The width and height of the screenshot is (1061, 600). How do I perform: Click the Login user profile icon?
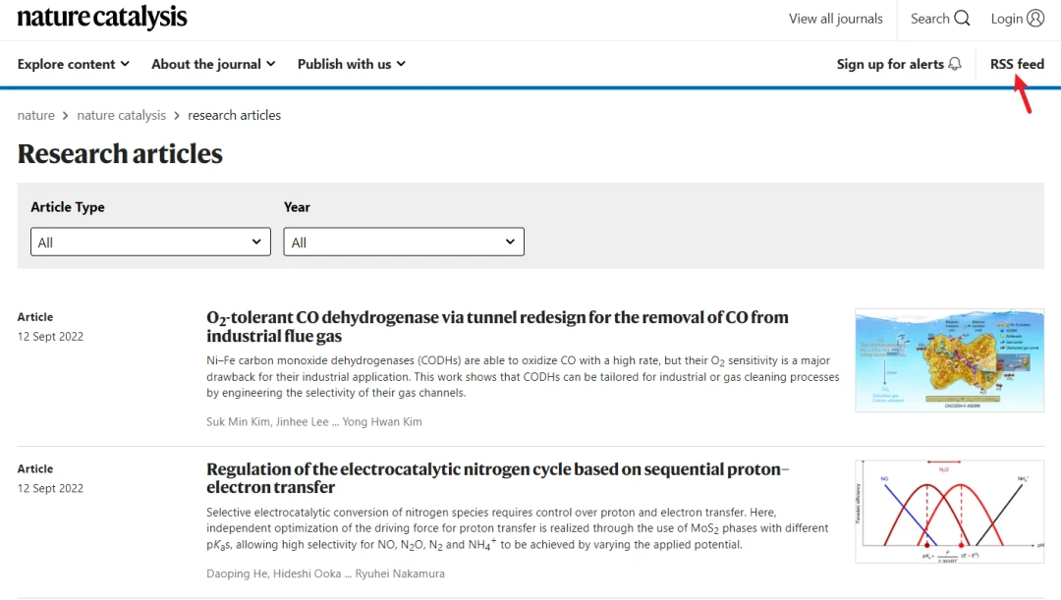(1036, 19)
